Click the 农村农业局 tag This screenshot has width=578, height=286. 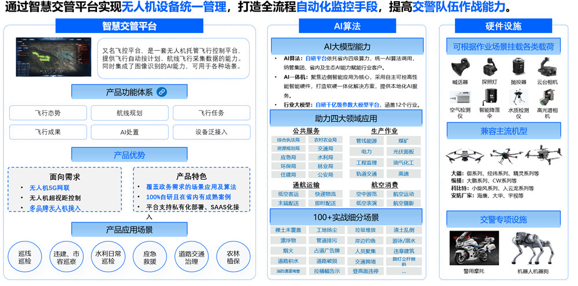click(325, 140)
